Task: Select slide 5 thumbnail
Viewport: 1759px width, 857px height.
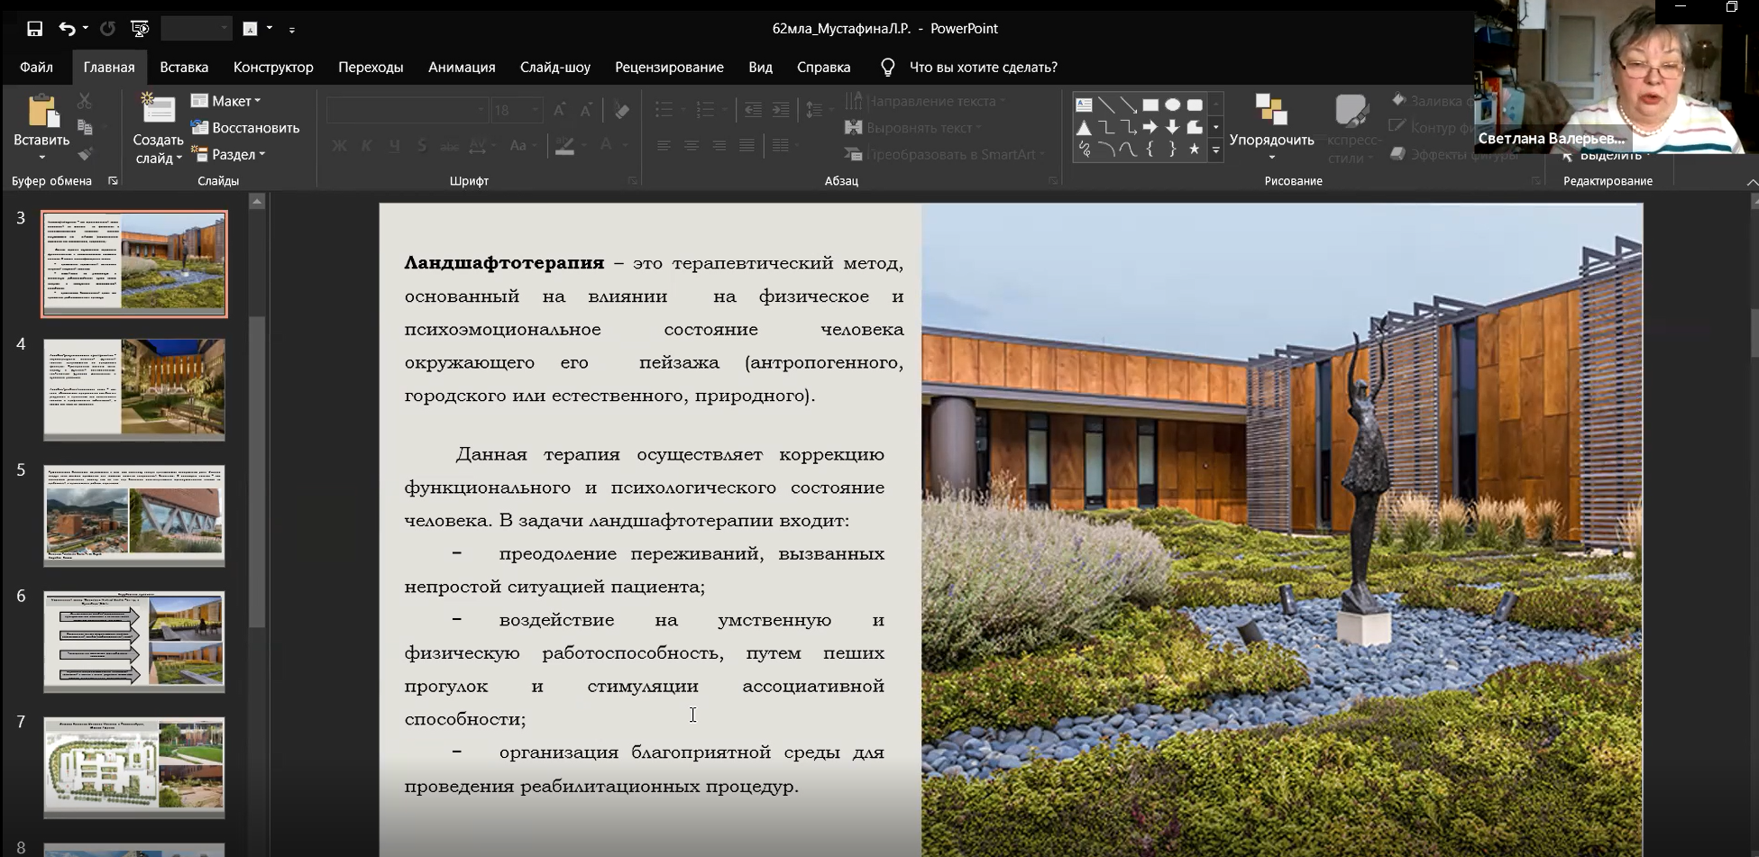Action: (134, 515)
